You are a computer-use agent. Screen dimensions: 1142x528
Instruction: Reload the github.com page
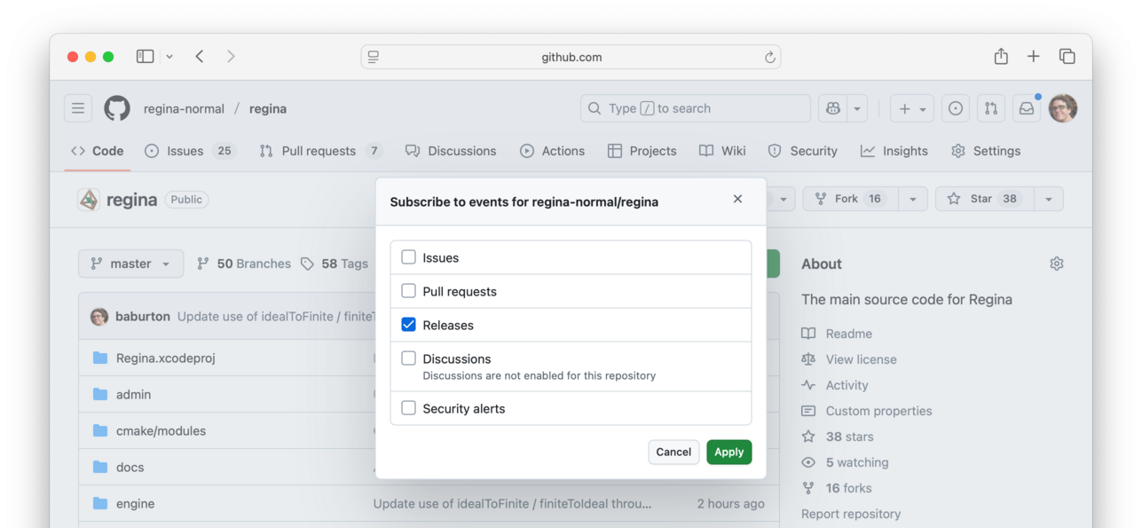[x=769, y=57]
